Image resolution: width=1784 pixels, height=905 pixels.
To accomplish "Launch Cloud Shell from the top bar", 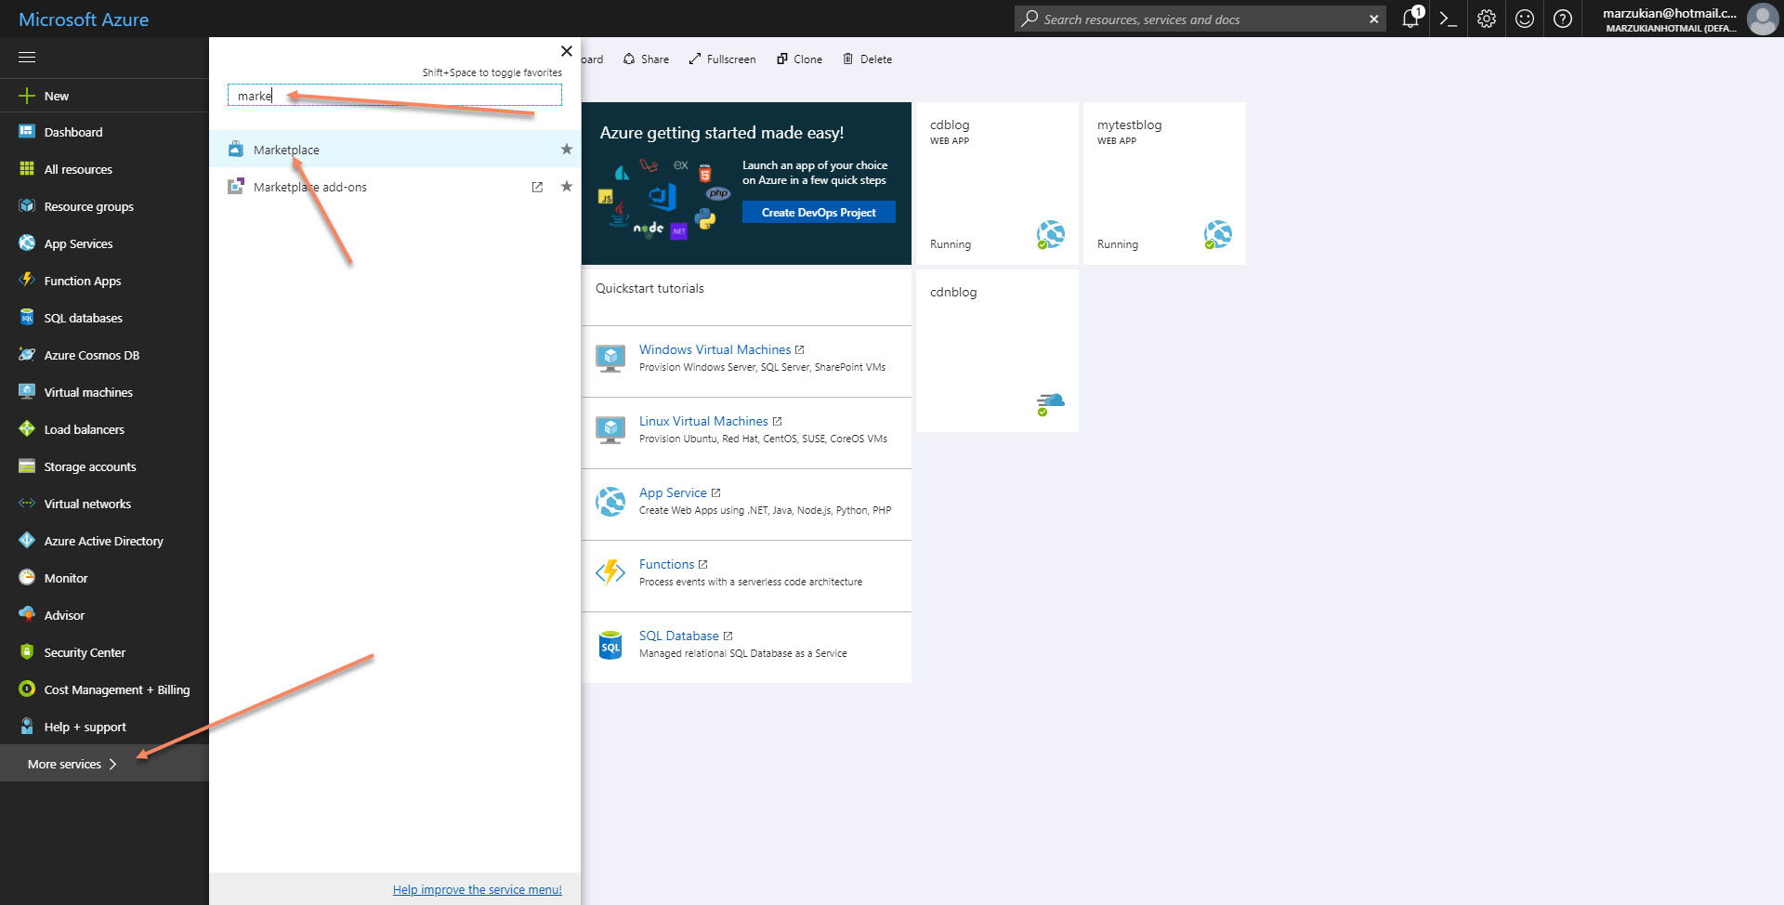I will tap(1448, 19).
